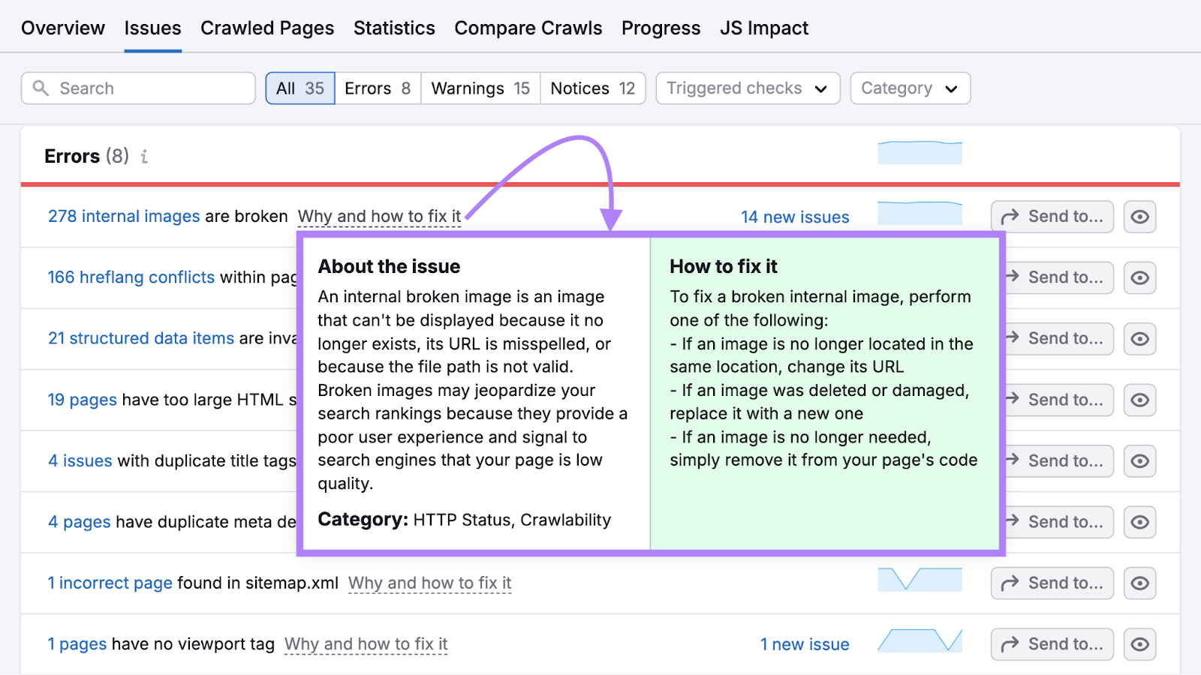Toggle eye icon for too large HTML row
This screenshot has width=1201, height=675.
coord(1139,400)
